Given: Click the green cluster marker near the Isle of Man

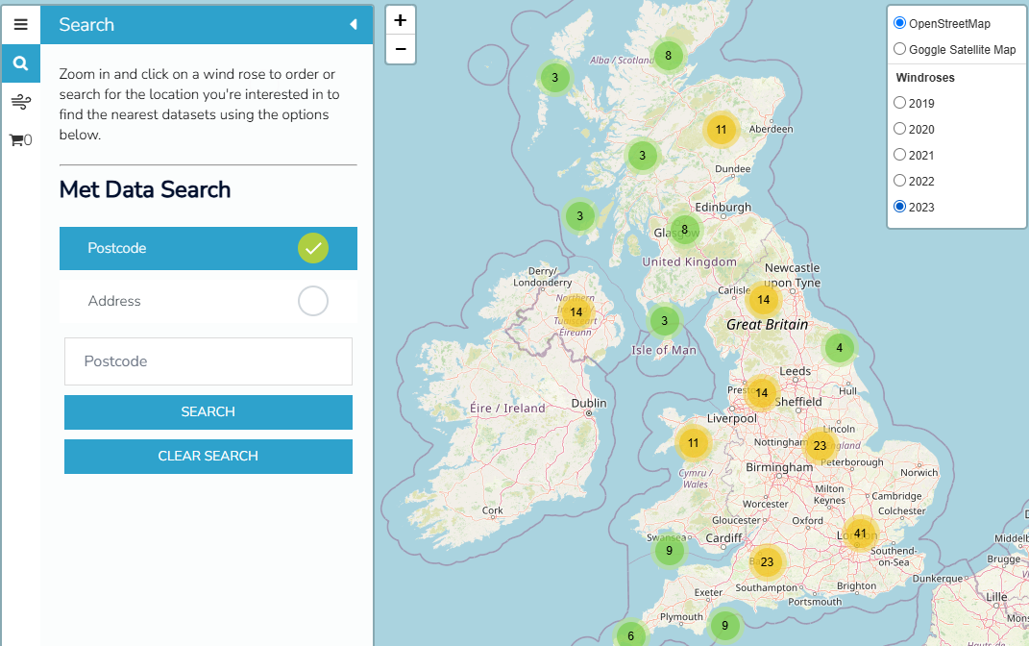Looking at the screenshot, I should click(x=663, y=320).
